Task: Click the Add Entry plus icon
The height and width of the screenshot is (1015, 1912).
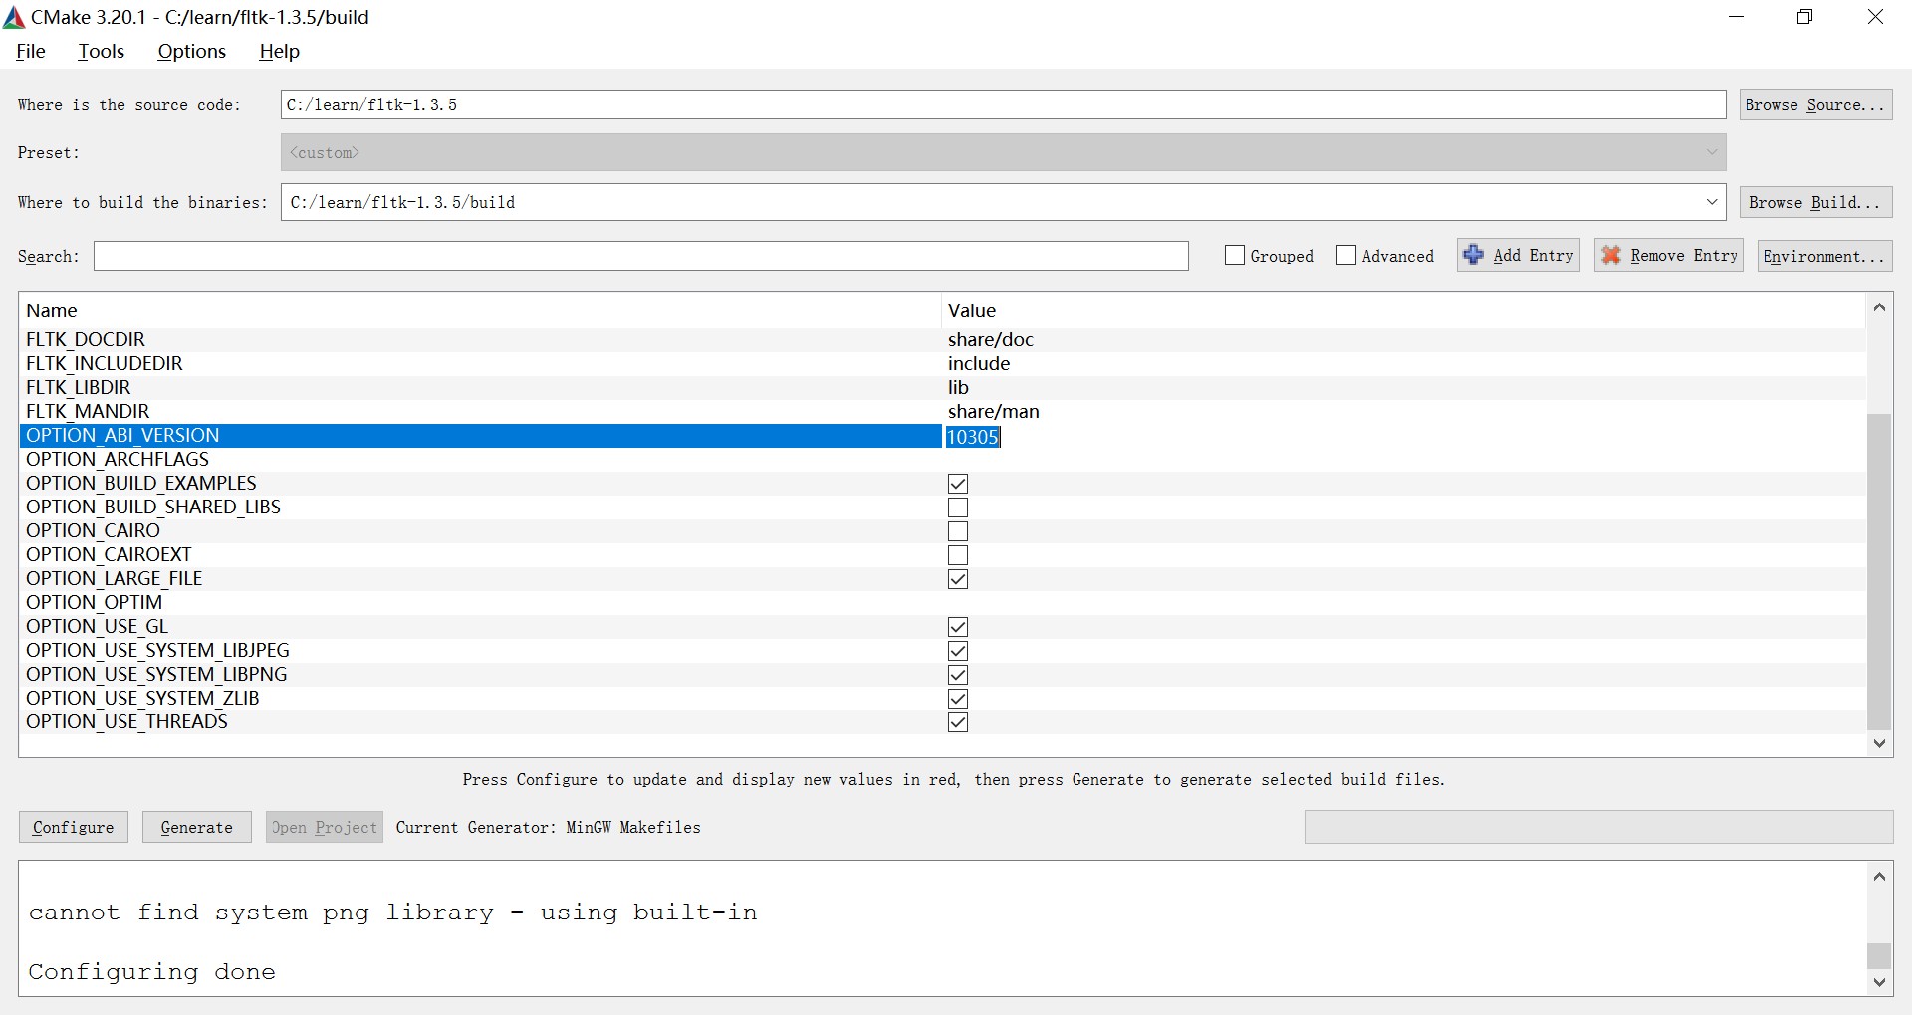Action: pos(1475,255)
